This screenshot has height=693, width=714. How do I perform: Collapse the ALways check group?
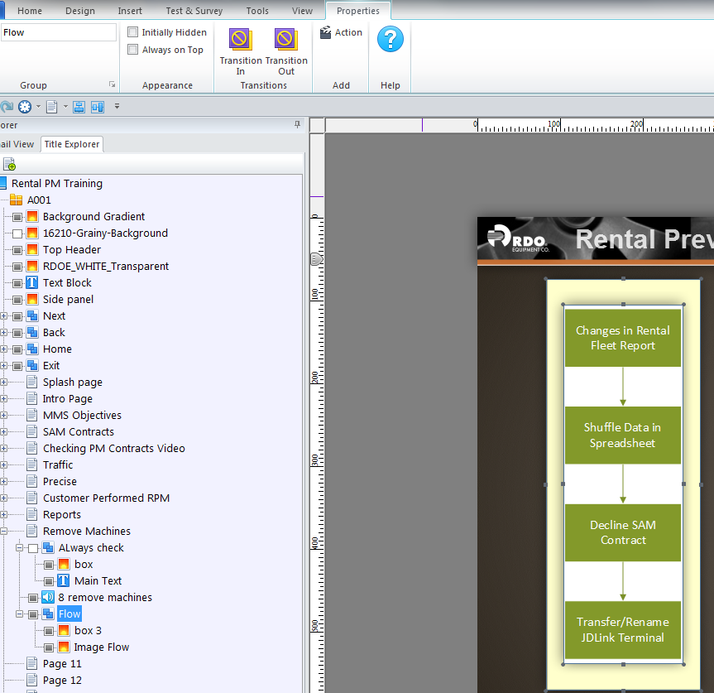(x=19, y=547)
